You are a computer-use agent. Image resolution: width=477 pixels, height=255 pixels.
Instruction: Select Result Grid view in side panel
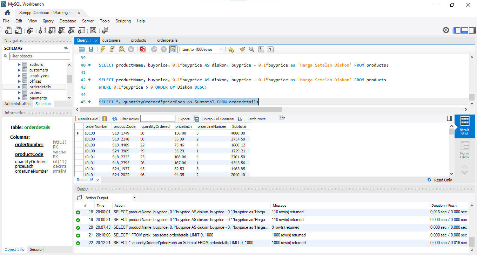pos(464,126)
